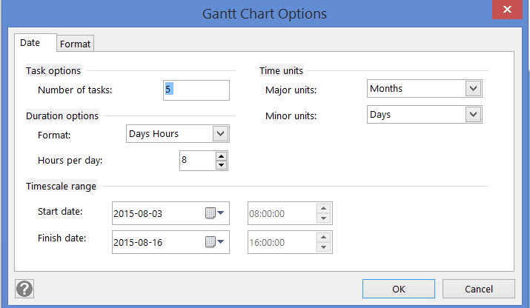Screen dimensions: 530x308
Task: Open the Start date calendar picker
Action: [x=213, y=213]
